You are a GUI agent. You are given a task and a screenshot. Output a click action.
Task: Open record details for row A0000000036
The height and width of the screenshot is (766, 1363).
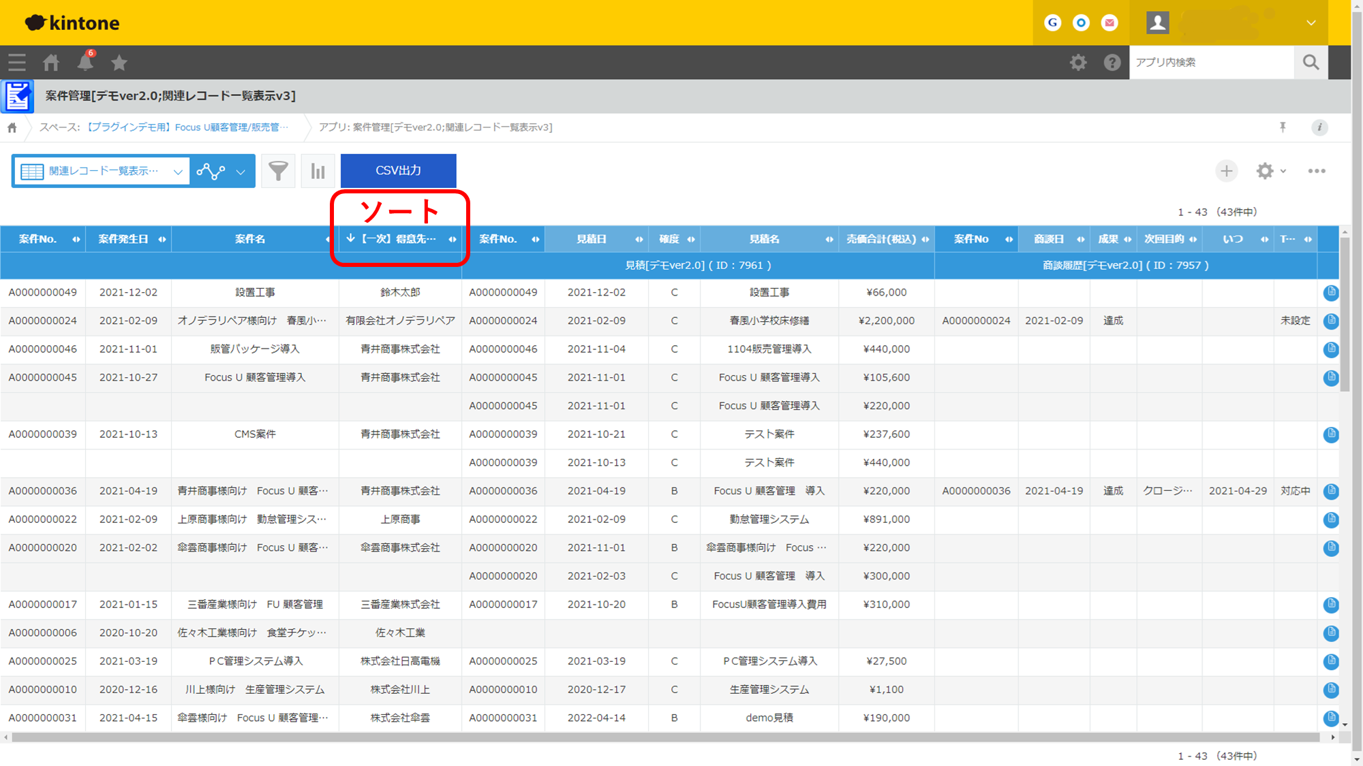(1331, 491)
